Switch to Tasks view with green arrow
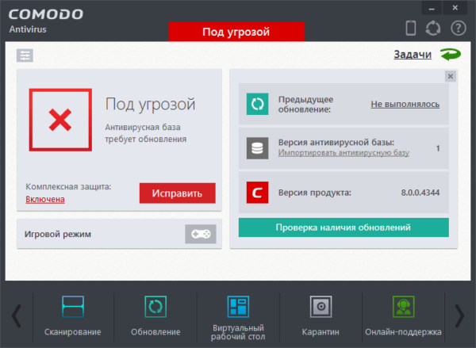Image resolution: width=476 pixels, height=348 pixels. tap(451, 55)
